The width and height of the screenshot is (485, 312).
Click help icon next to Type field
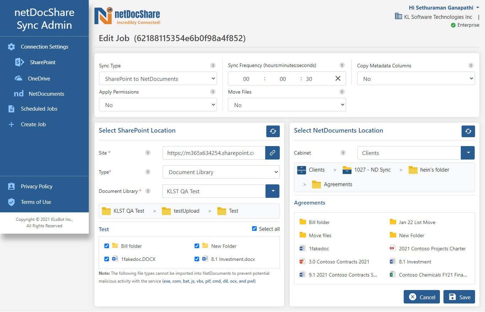[148, 172]
